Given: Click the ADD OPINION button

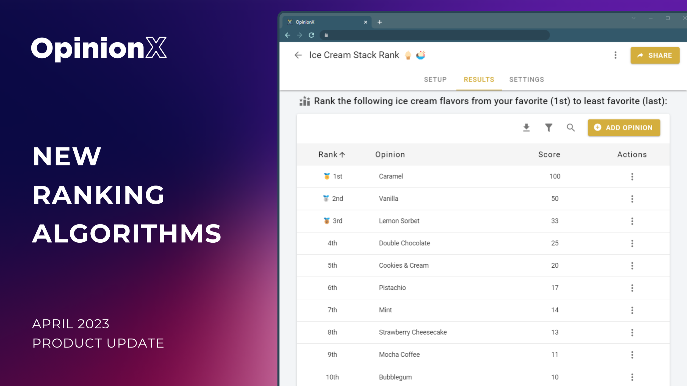Looking at the screenshot, I should [624, 128].
